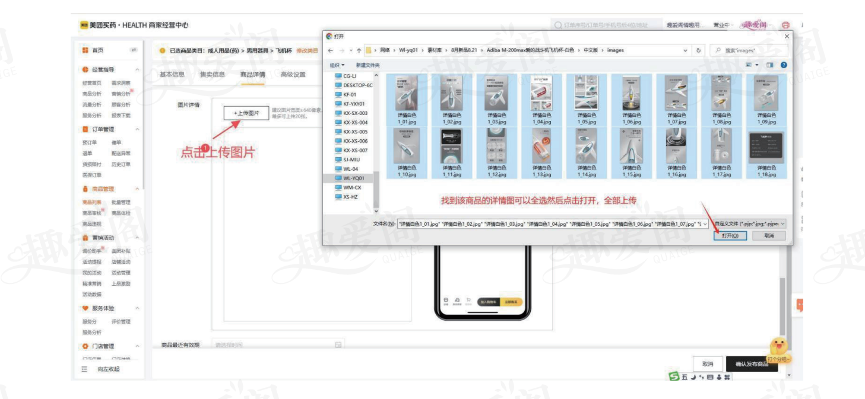Click the 修改类目 link
This screenshot has height=399, width=865.
pyautogui.click(x=307, y=51)
